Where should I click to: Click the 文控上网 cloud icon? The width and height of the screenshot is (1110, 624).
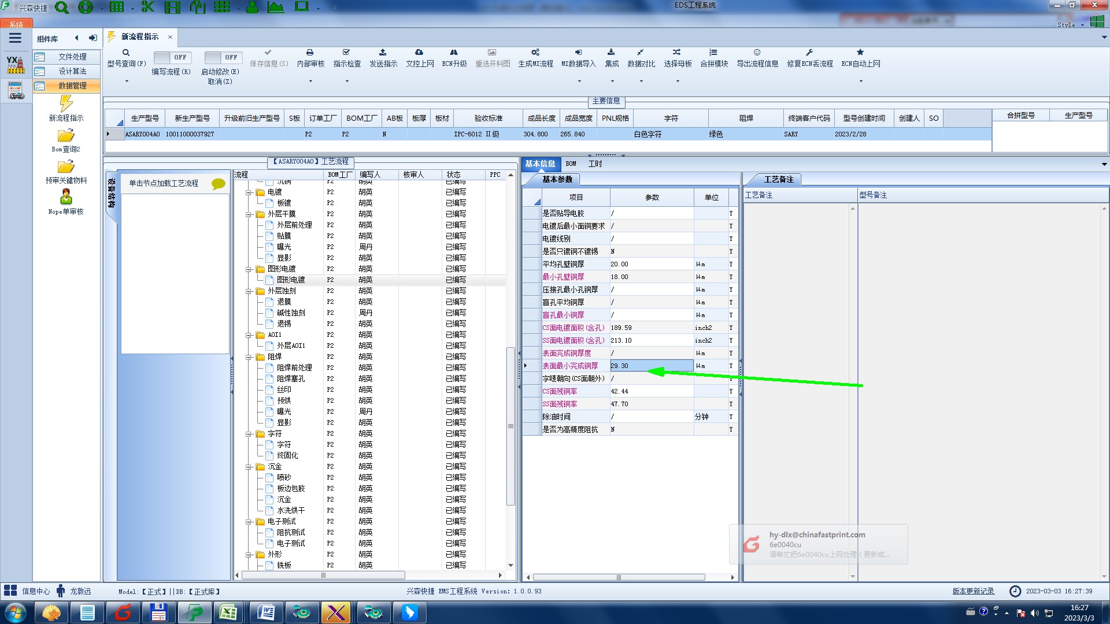(419, 53)
